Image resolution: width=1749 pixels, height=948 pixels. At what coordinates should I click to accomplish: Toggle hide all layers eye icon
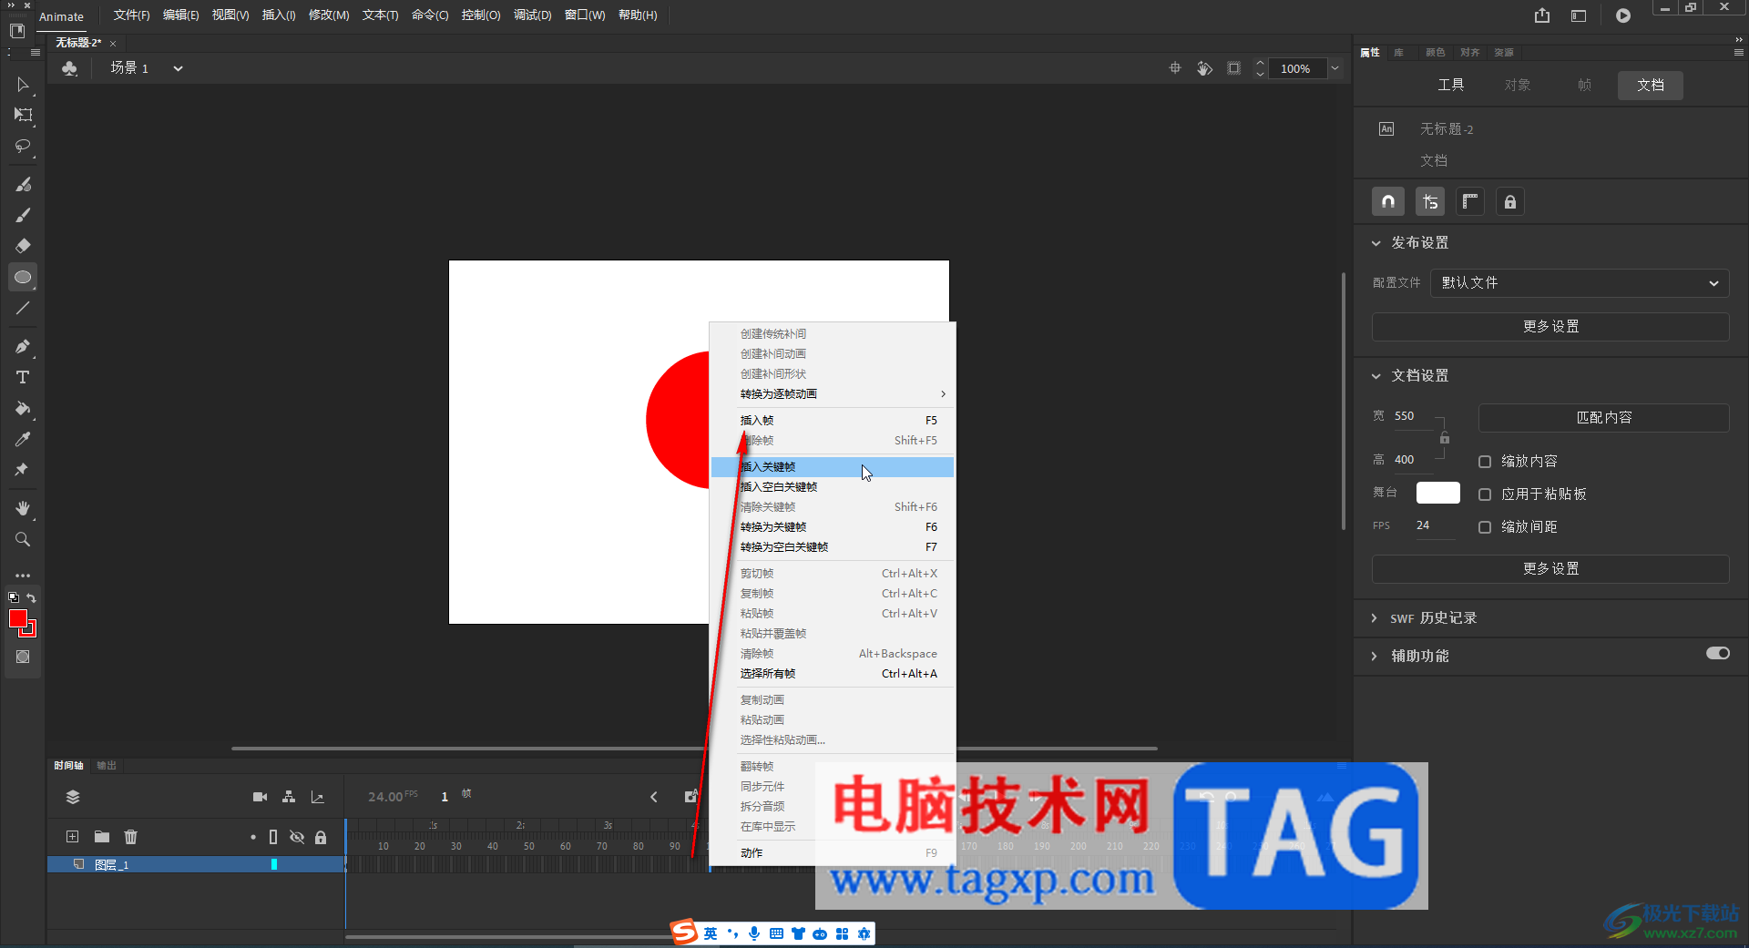coord(297,837)
